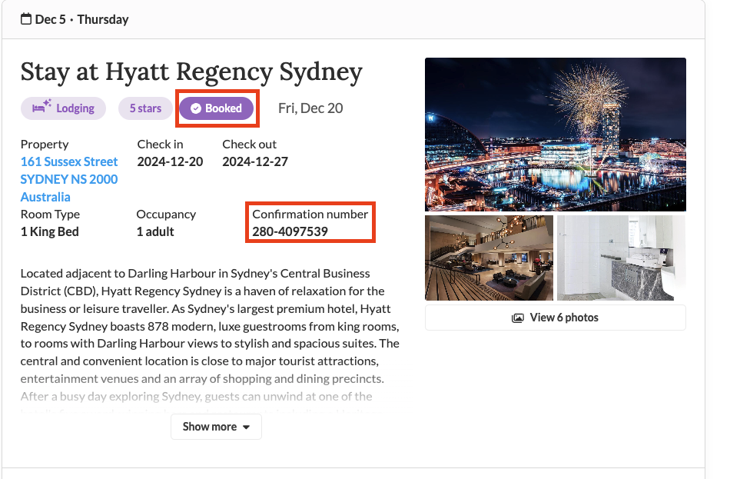The height and width of the screenshot is (479, 740).
Task: Click the 1 King Bed room type
Action: 49,231
